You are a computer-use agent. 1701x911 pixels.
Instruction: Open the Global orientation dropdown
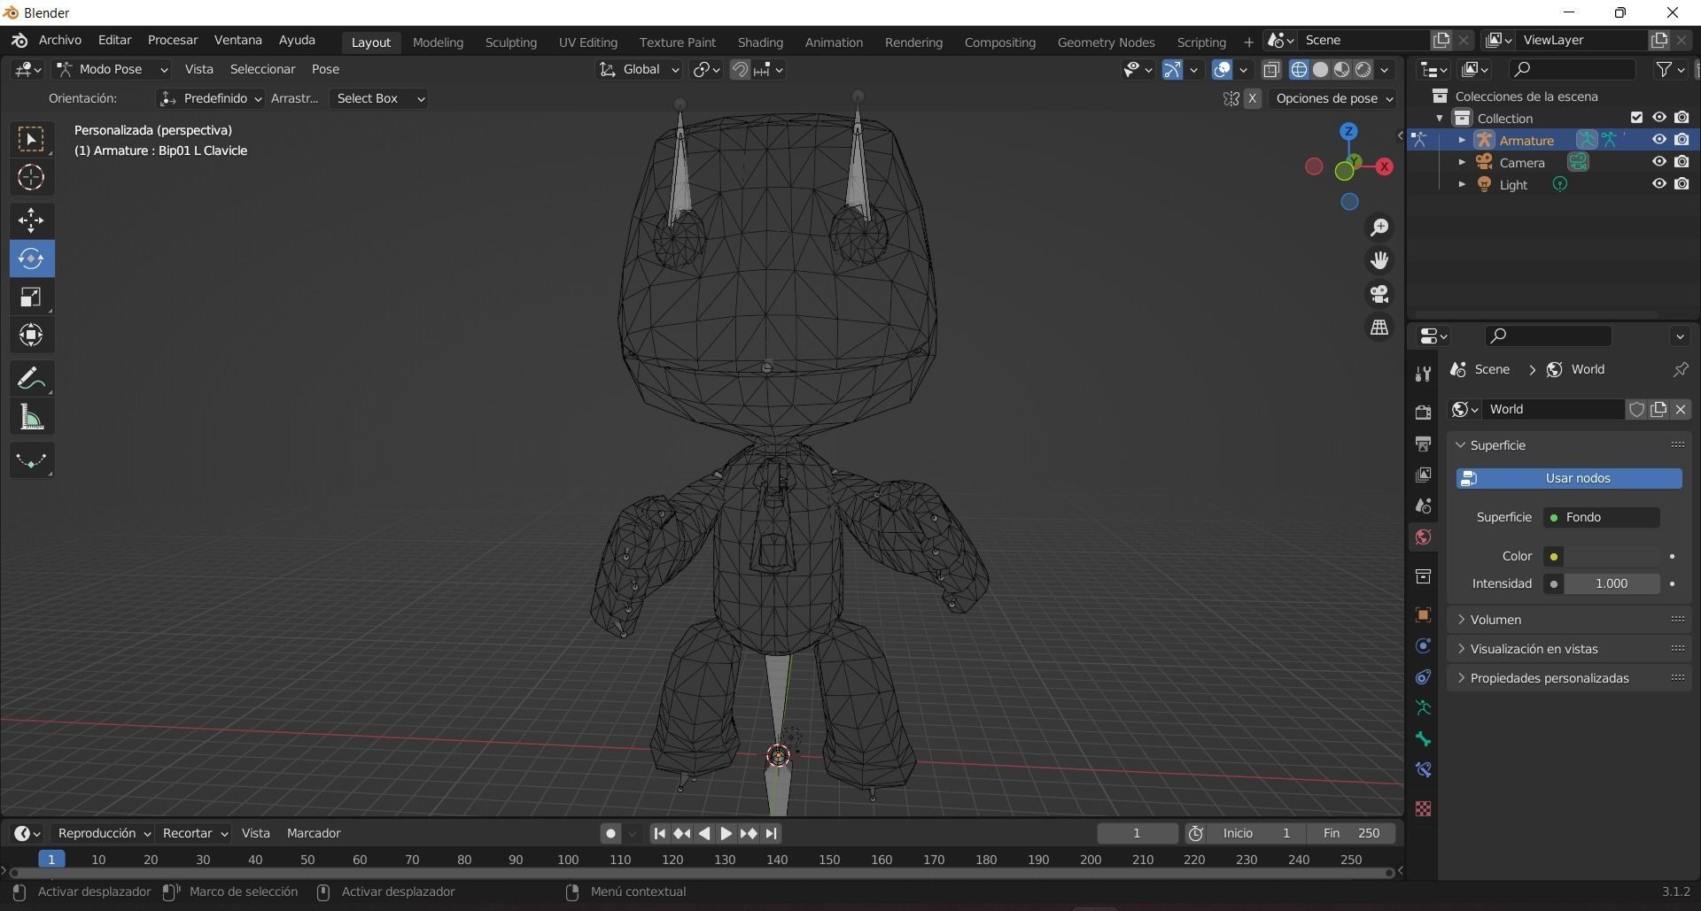click(638, 69)
